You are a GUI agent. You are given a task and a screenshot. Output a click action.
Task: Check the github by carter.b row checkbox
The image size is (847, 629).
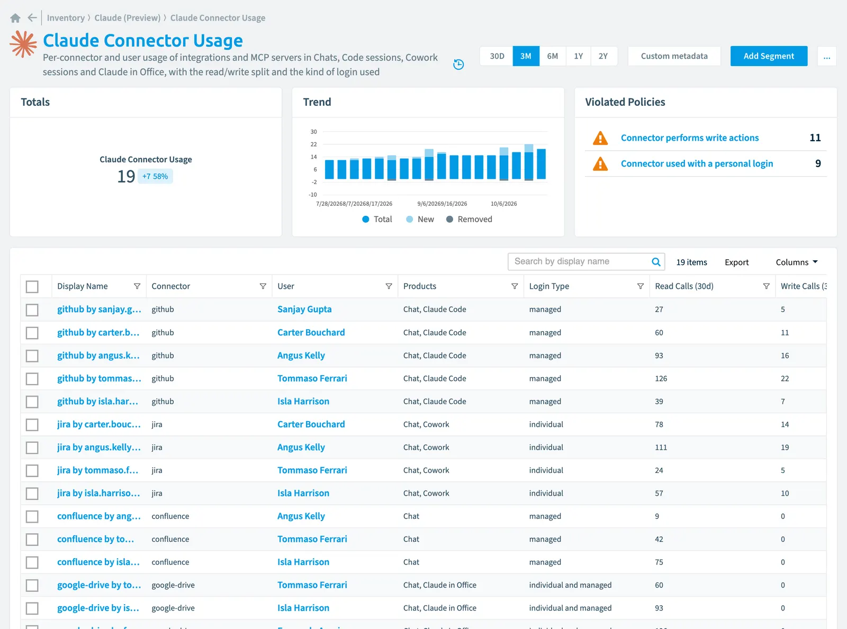click(32, 333)
